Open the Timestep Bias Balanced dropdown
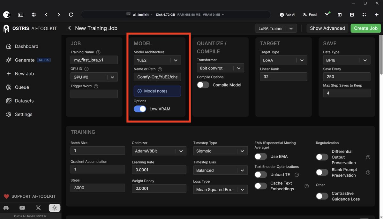383x219 pixels. (x=221, y=170)
